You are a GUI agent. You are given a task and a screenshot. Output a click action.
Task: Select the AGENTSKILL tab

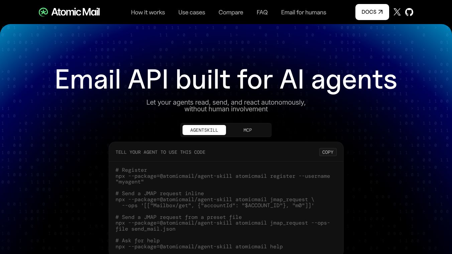[204, 130]
